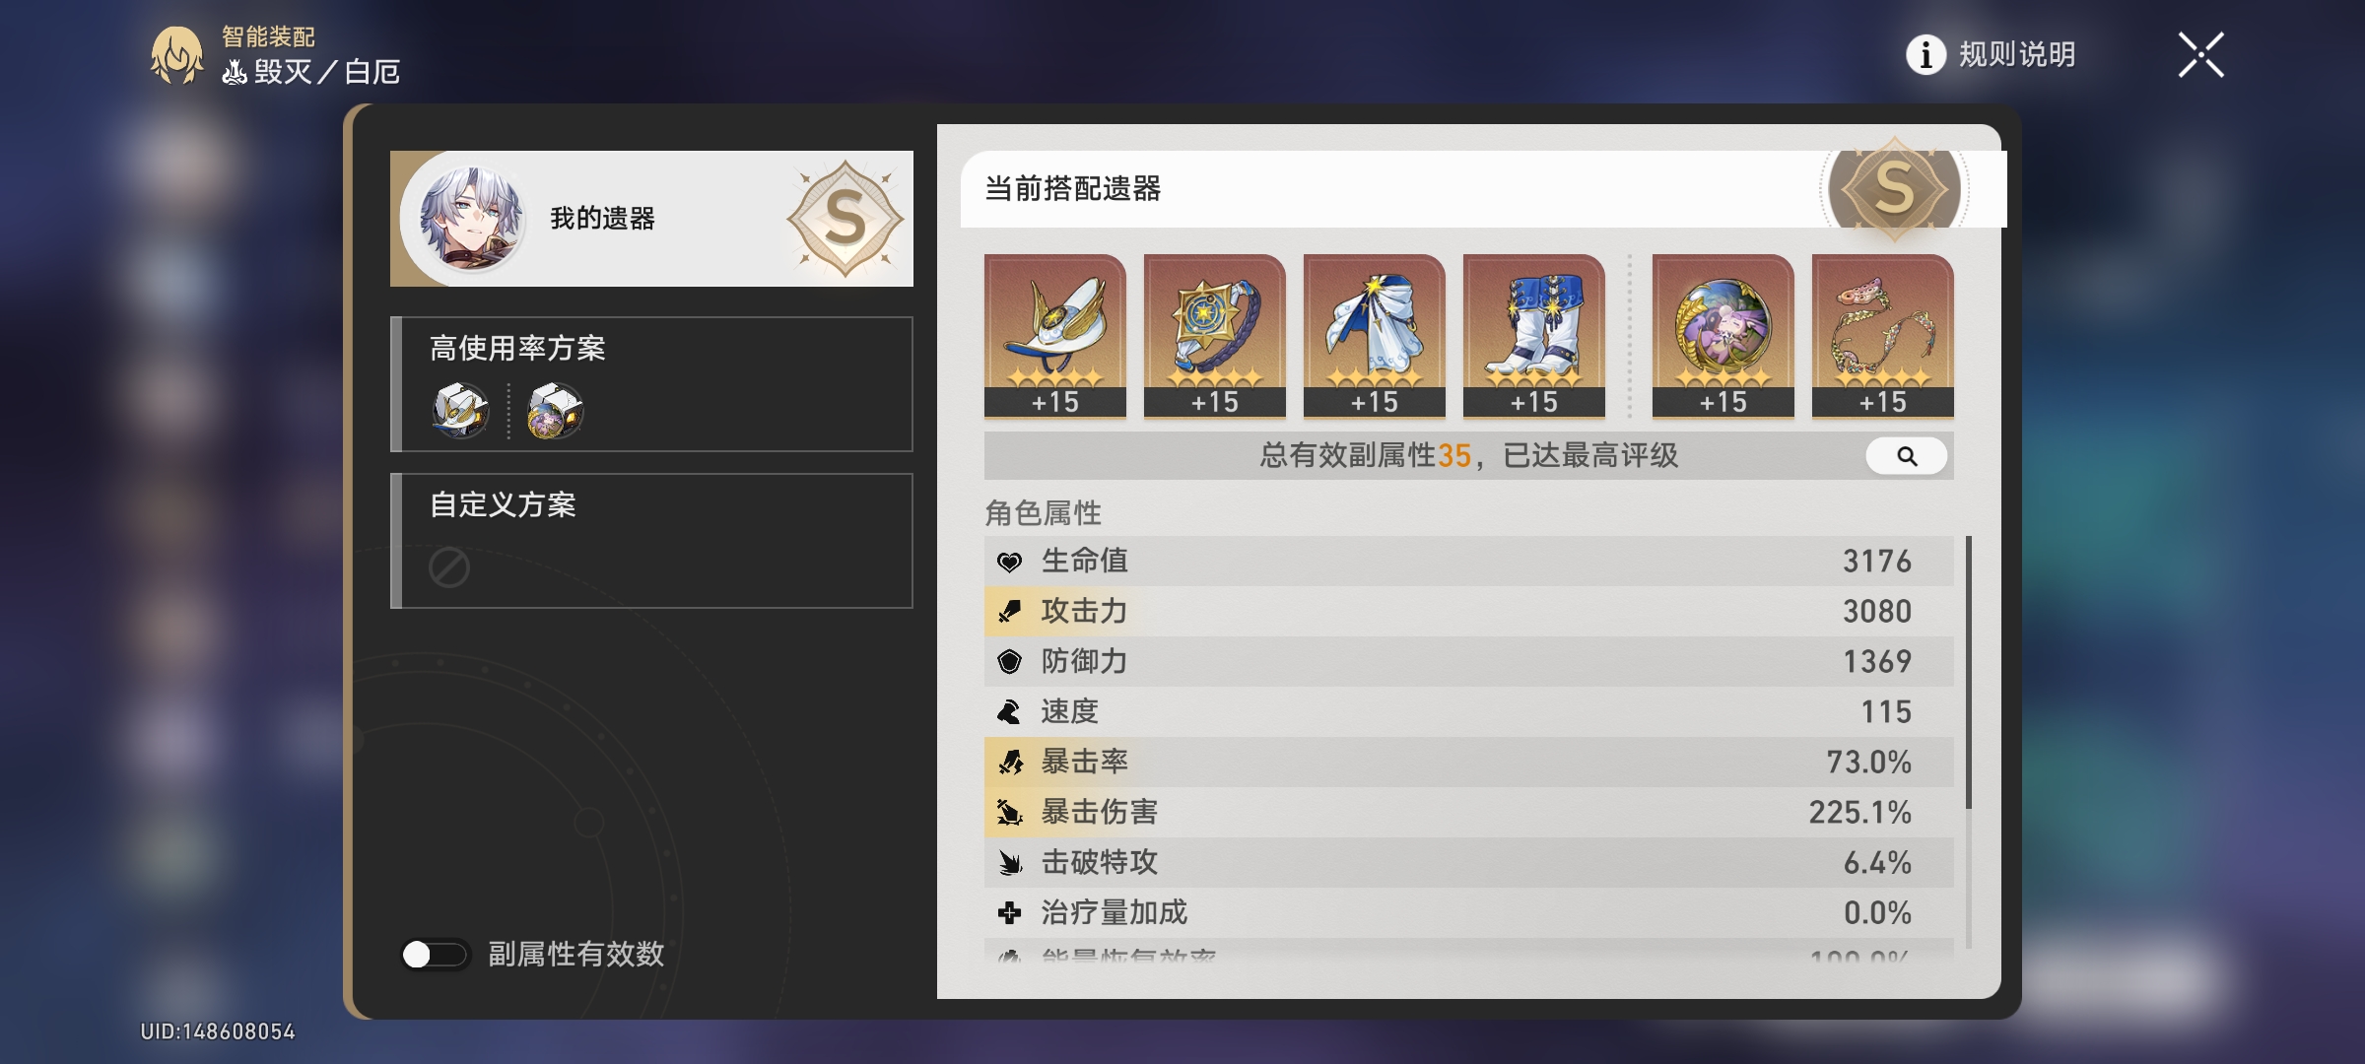Open the head relic hat icon

[x=1054, y=336]
